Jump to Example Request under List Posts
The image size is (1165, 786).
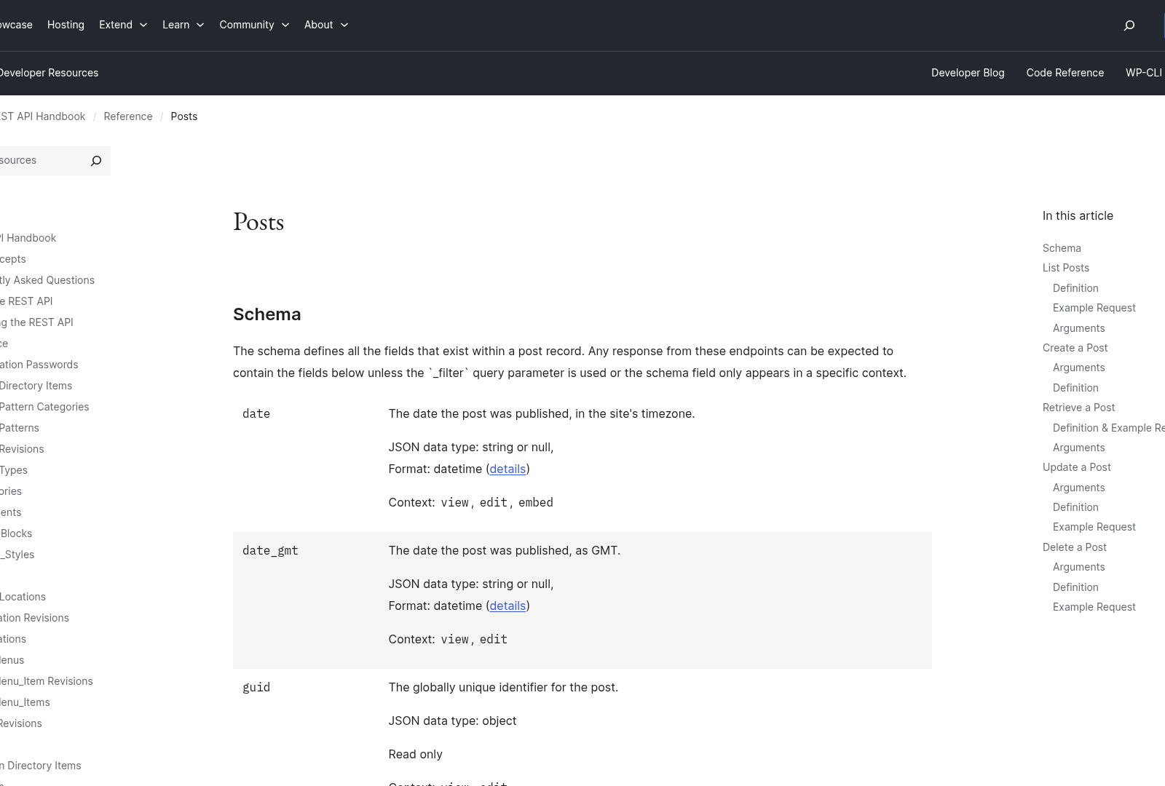[1094, 308]
